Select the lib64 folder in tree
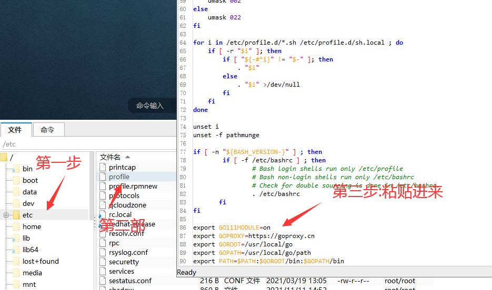The height and width of the screenshot is (290, 492). point(31,250)
